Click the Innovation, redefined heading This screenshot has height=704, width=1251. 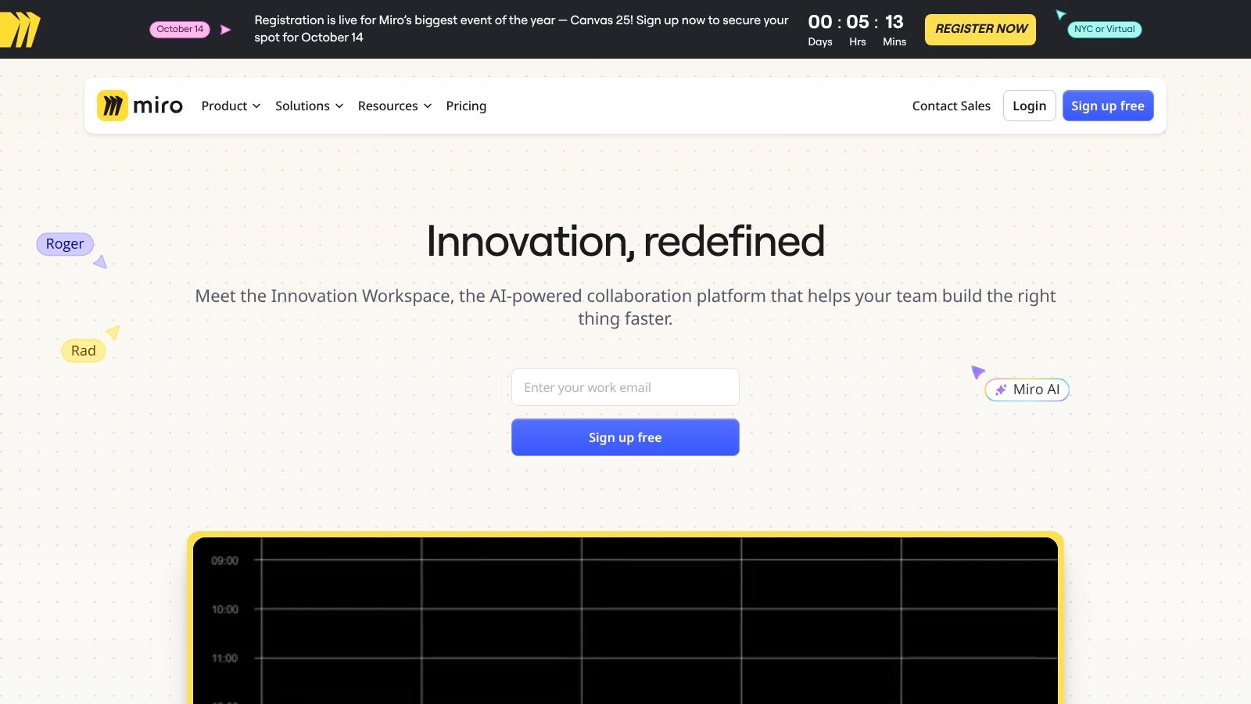tap(625, 241)
